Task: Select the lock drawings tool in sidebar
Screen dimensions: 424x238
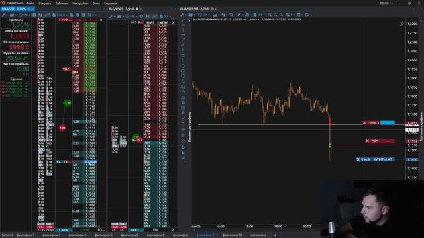Action: [183, 153]
